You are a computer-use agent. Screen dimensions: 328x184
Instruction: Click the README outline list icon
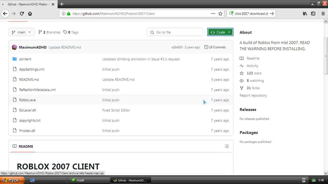(227, 146)
